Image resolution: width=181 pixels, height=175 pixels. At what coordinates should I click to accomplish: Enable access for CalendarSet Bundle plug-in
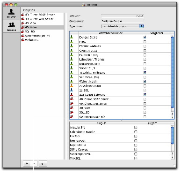click(136, 132)
